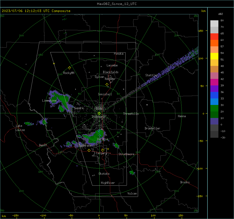Click the -100 tick on bottom axis
234x219 pixels.
[43, 215]
